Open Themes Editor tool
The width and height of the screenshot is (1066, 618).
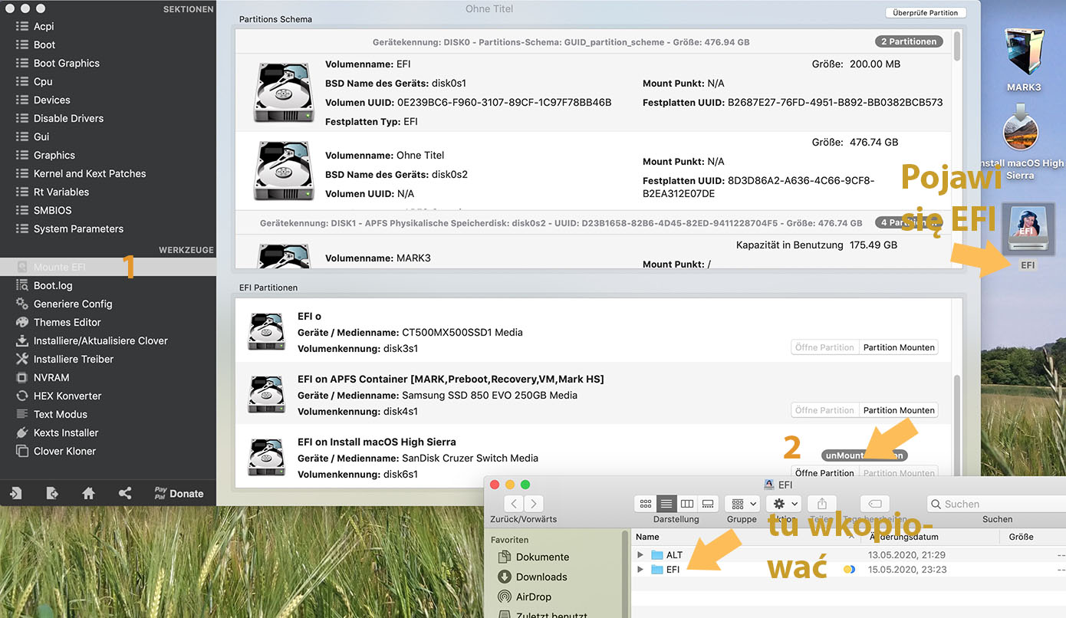[67, 322]
